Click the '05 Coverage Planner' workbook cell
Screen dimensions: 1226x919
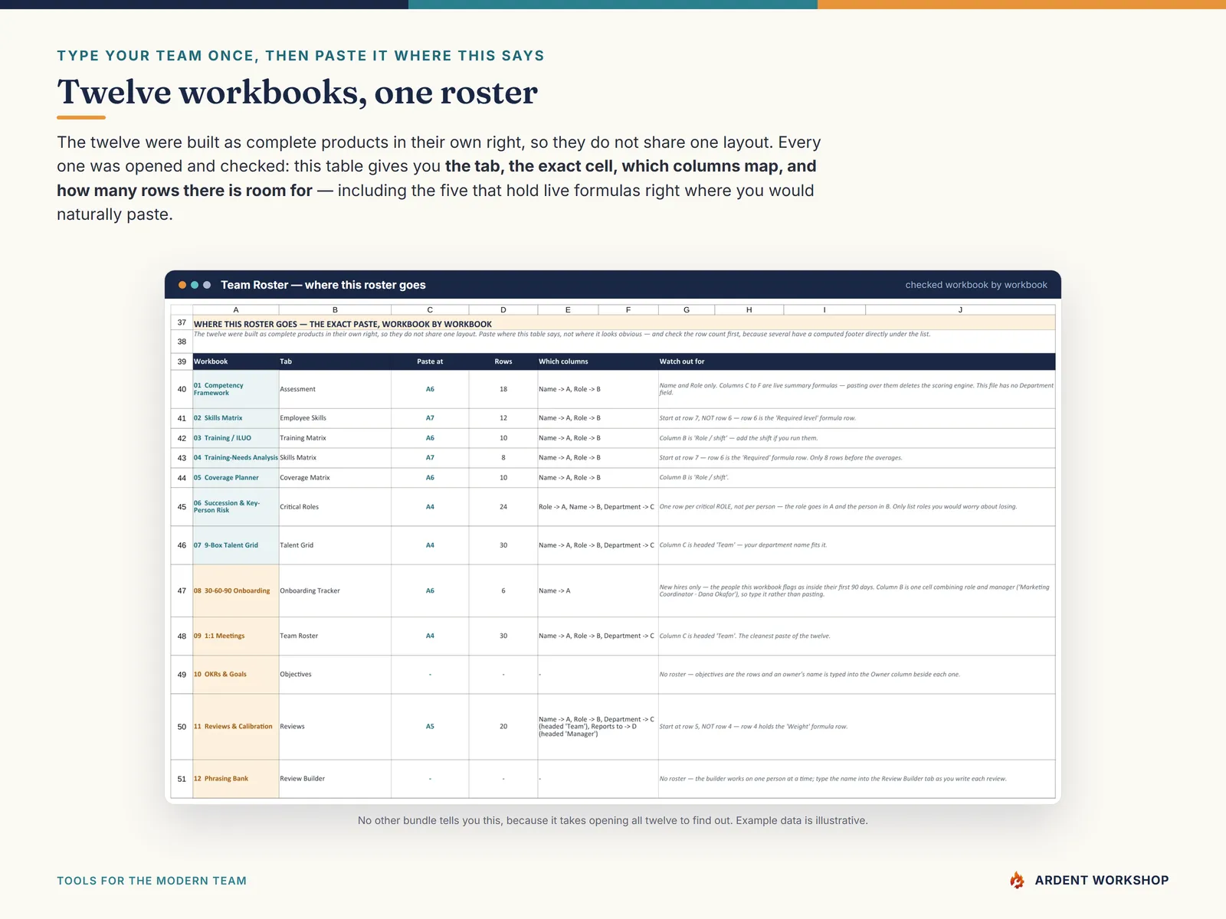pos(236,478)
